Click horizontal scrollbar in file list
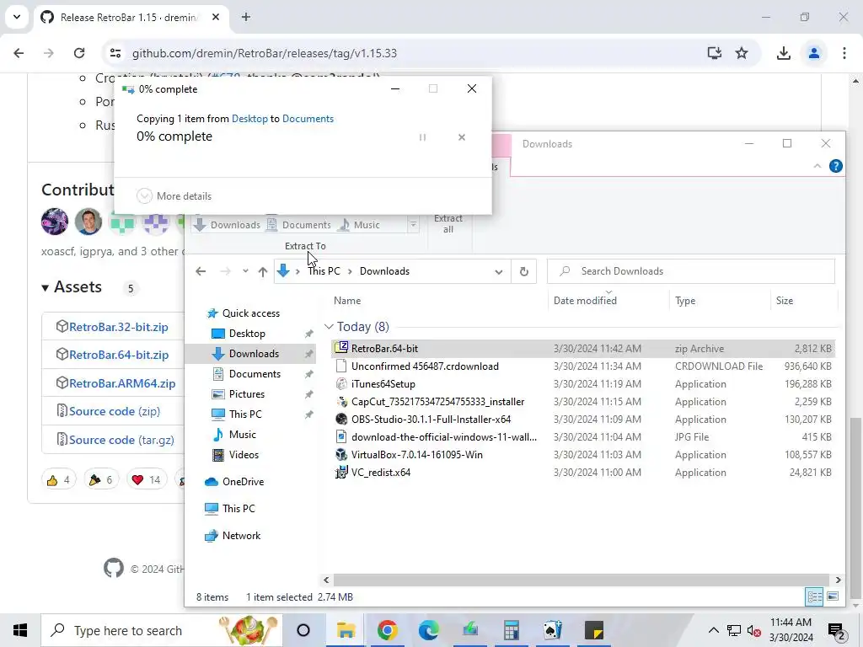This screenshot has width=863, height=647. click(x=581, y=580)
